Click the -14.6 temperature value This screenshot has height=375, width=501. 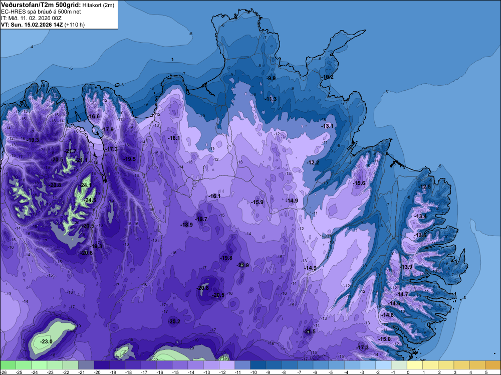click(394, 303)
